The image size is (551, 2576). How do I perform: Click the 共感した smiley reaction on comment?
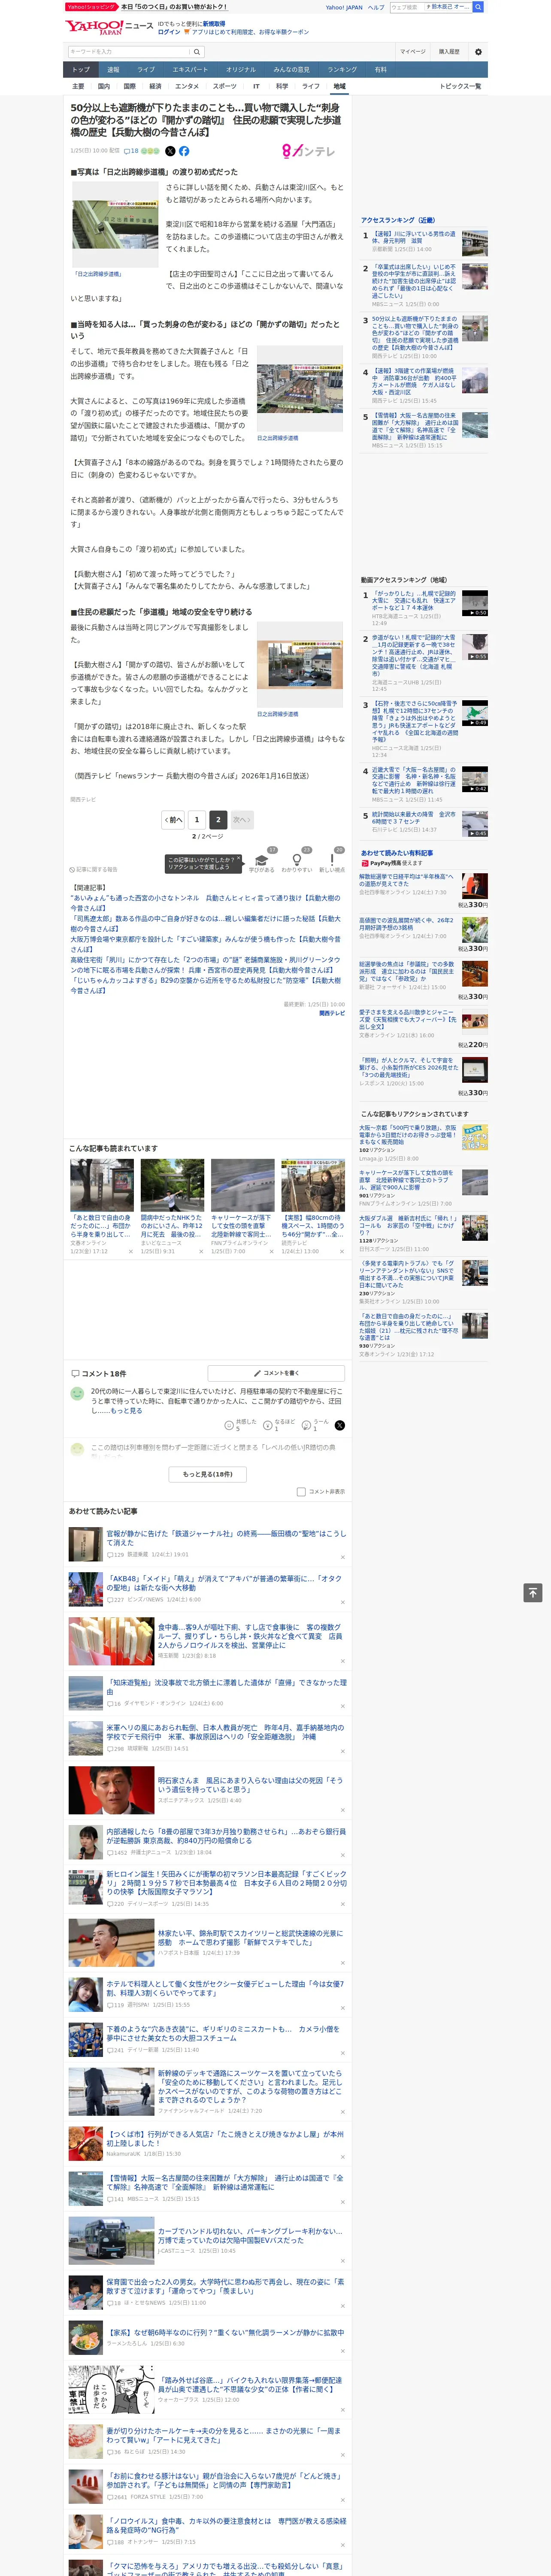coord(229,1425)
